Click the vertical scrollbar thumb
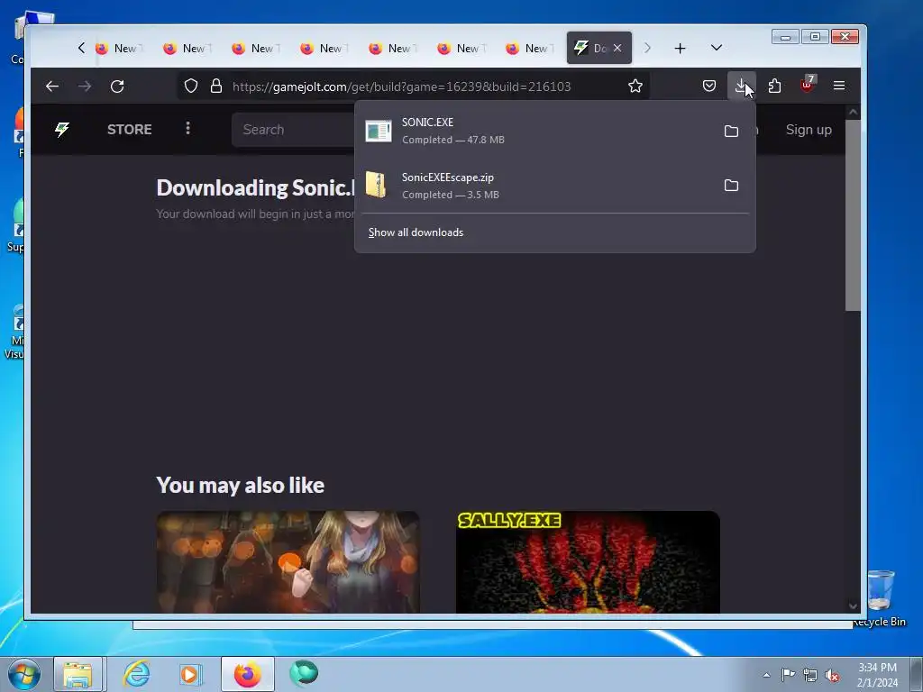 [x=853, y=214]
